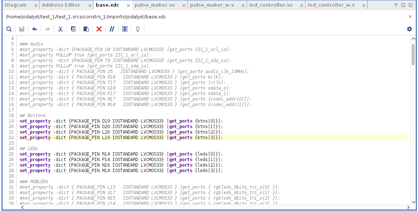Click the Search magnifier icon in the editor toolbar
Image resolution: width=418 pixels, height=211 pixels.
click(9, 29)
